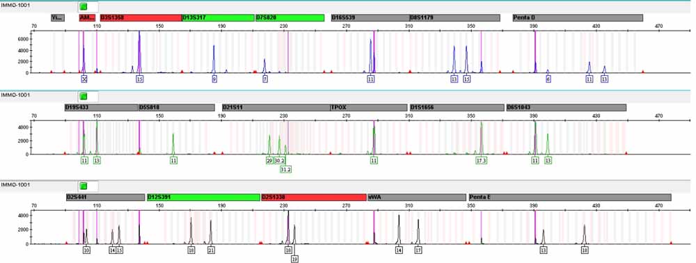
Task: Select the red D3S1358 marker header
Action: click(141, 17)
